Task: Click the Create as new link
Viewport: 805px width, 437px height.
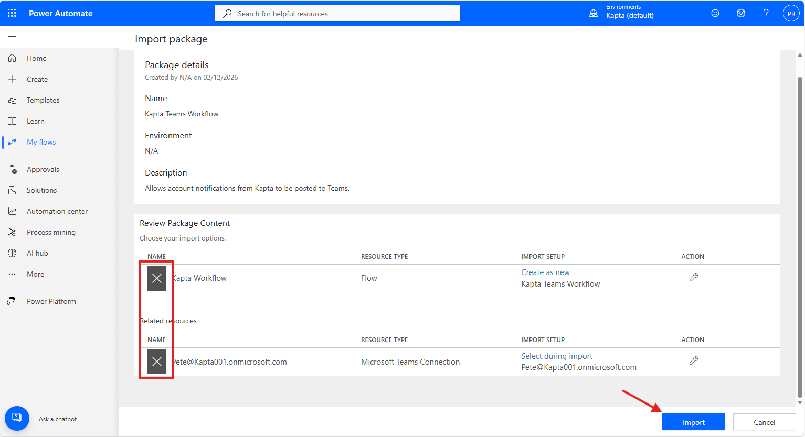Action: click(545, 272)
